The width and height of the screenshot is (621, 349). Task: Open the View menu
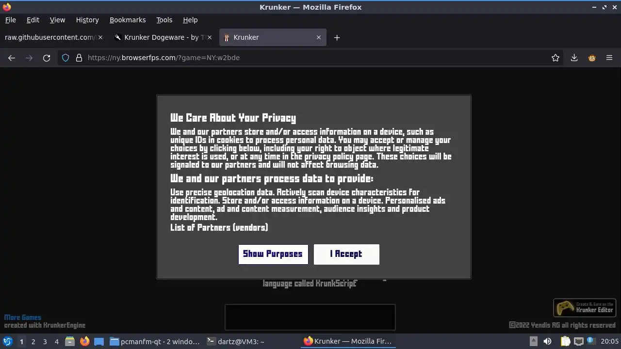pyautogui.click(x=57, y=20)
